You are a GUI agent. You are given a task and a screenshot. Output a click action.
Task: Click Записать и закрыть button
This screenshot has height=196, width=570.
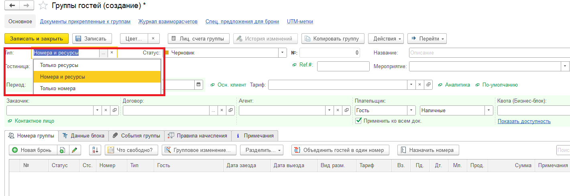tap(37, 38)
